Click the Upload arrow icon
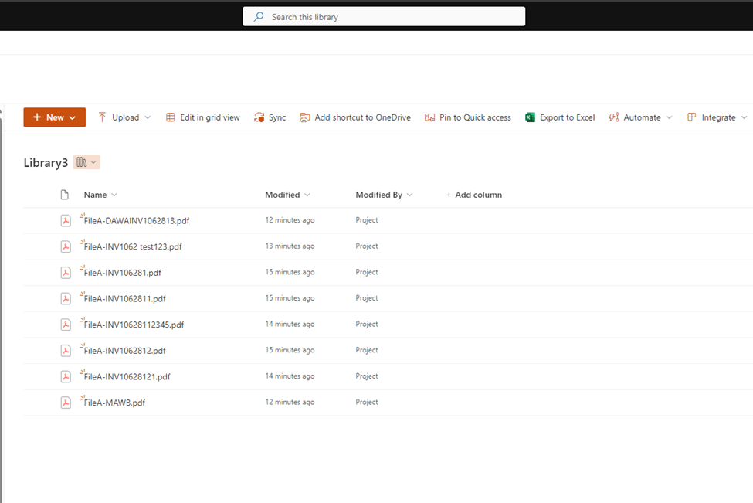 point(102,117)
